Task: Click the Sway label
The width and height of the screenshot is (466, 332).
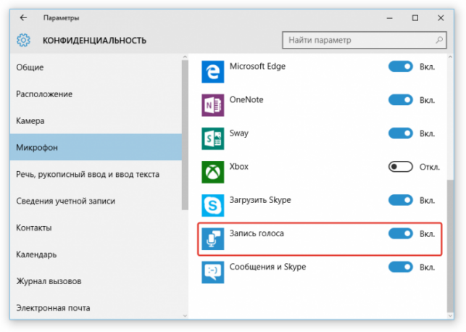Action: (238, 133)
